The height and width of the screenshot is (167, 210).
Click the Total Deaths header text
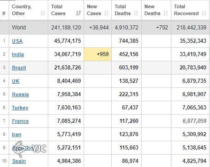click(x=123, y=10)
